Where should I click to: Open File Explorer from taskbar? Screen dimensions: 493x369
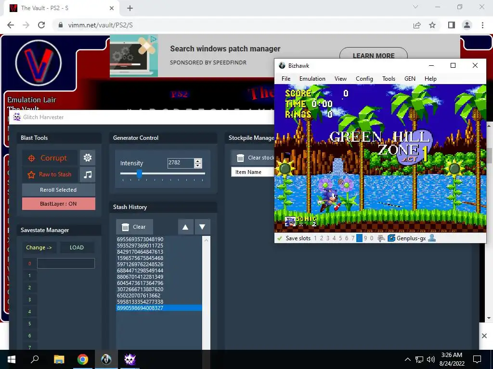point(59,359)
